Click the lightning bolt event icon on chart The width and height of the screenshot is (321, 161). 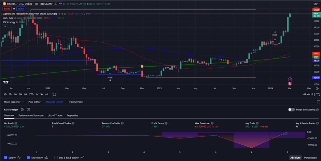pyautogui.click(x=290, y=79)
